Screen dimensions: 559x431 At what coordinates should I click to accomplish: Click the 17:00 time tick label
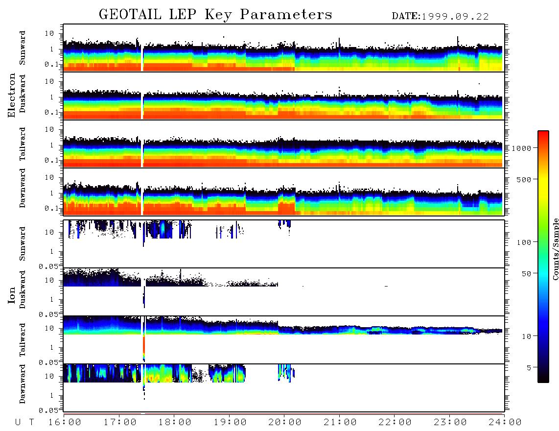click(x=120, y=423)
